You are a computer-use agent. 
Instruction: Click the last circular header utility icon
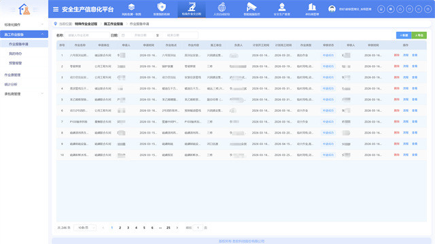[x=428, y=9]
